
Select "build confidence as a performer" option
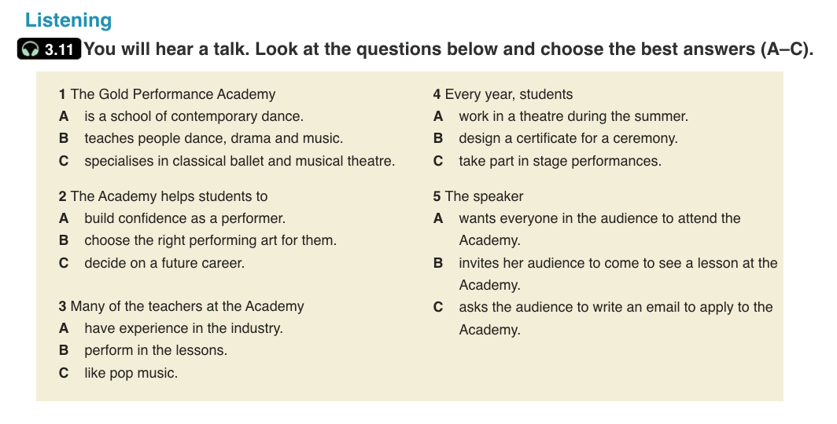[184, 218]
